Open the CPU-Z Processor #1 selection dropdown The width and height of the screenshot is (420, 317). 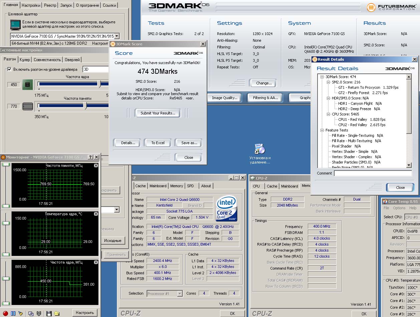click(x=180, y=294)
